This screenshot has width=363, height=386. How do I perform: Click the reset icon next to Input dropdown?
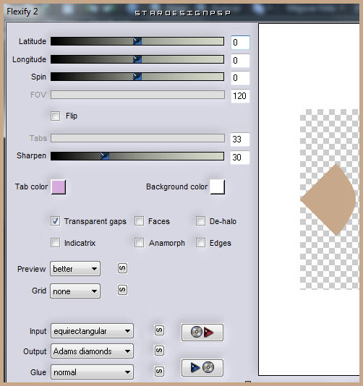(159, 330)
